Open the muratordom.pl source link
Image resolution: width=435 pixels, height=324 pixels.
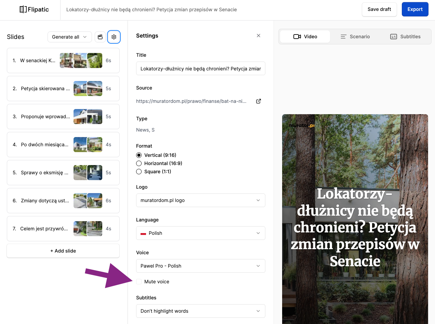pyautogui.click(x=191, y=101)
